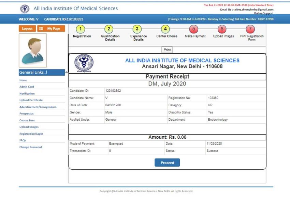290x198 pixels.
Task: Open My Page
Action: [51, 29]
